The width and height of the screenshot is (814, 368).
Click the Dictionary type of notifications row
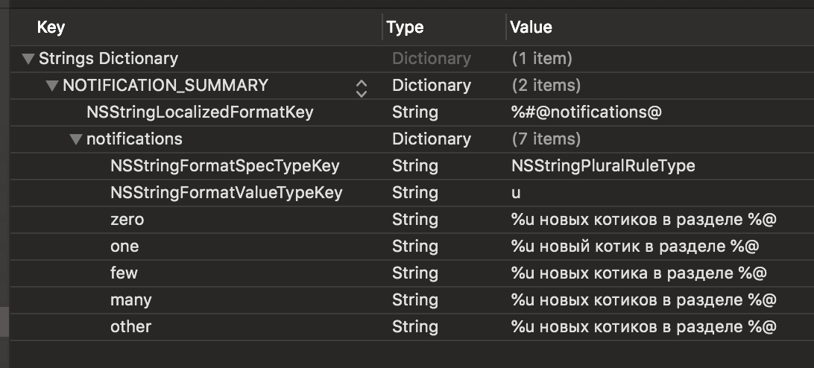432,139
